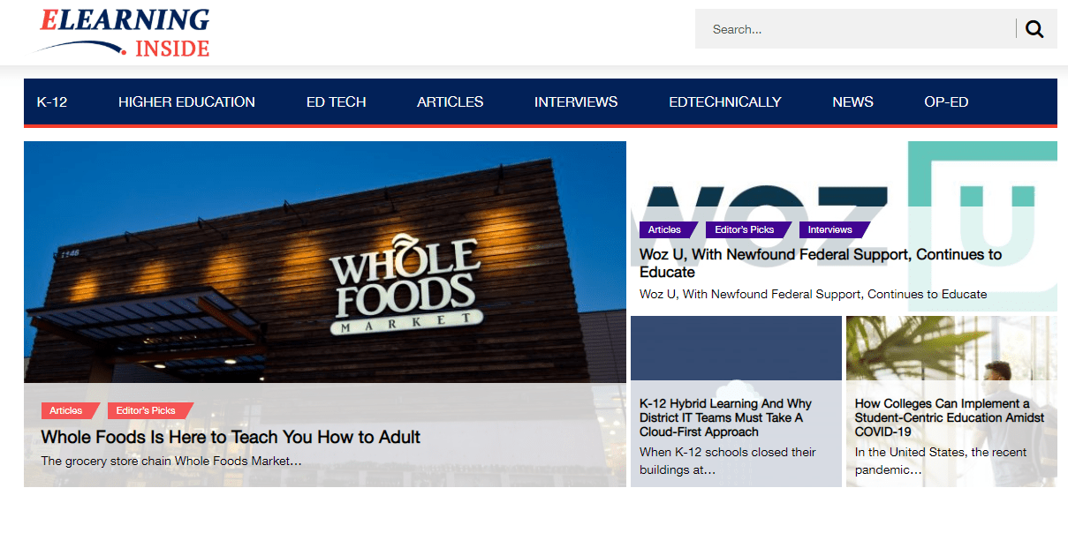The height and width of the screenshot is (548, 1068).
Task: Open the ARTICLES section from navigation
Action: (450, 101)
